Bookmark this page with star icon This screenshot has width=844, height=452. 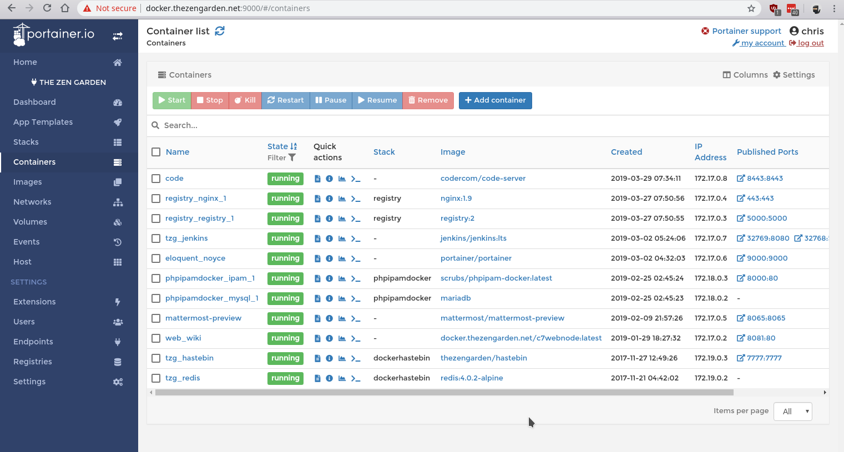751,8
